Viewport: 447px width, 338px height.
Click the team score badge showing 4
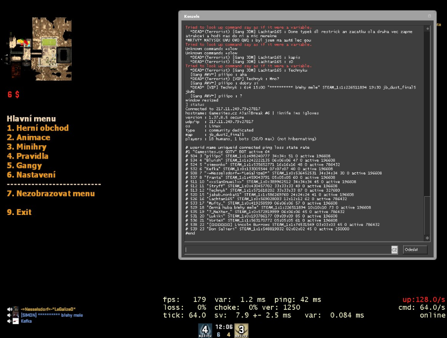(205, 330)
